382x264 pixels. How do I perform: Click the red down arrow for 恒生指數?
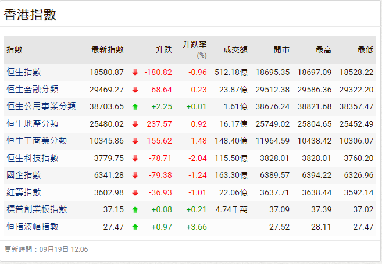pos(135,73)
